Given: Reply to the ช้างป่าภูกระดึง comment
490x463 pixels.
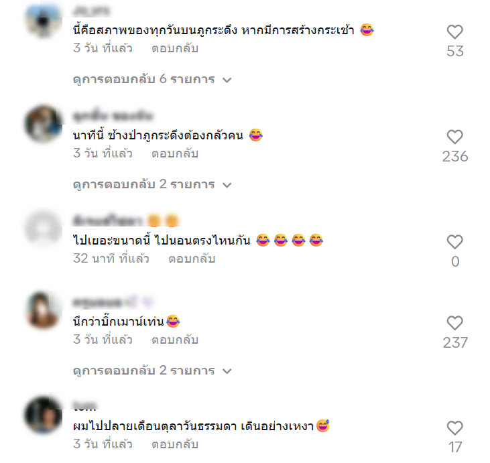Looking at the screenshot, I should click(x=175, y=153).
